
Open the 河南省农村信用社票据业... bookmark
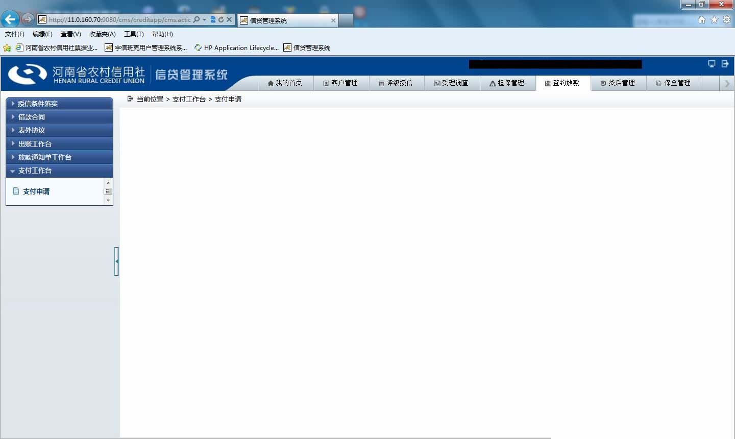click(57, 47)
